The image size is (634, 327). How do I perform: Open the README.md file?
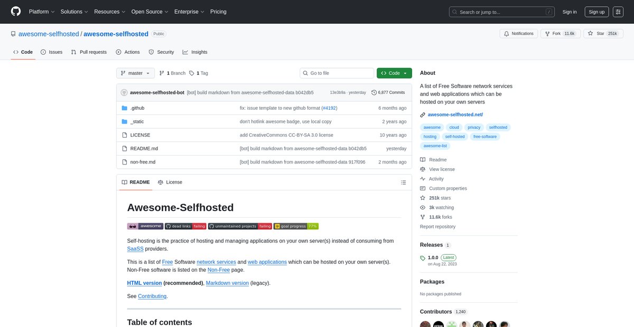tap(144, 149)
